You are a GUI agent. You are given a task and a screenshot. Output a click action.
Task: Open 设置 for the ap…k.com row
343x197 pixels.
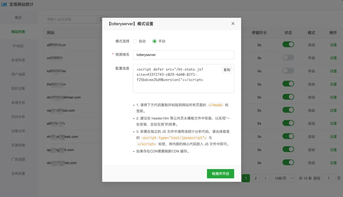333,150
